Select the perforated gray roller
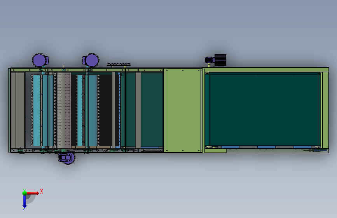Image resolution: width=337 pixels, height=218 pixels. tap(64, 110)
